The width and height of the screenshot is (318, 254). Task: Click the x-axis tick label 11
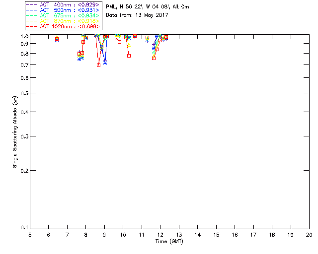coord(142,235)
